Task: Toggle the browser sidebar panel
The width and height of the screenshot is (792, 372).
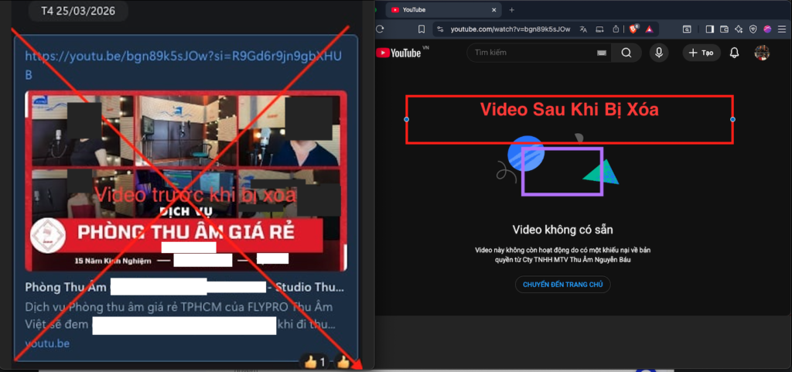Action: tap(710, 29)
